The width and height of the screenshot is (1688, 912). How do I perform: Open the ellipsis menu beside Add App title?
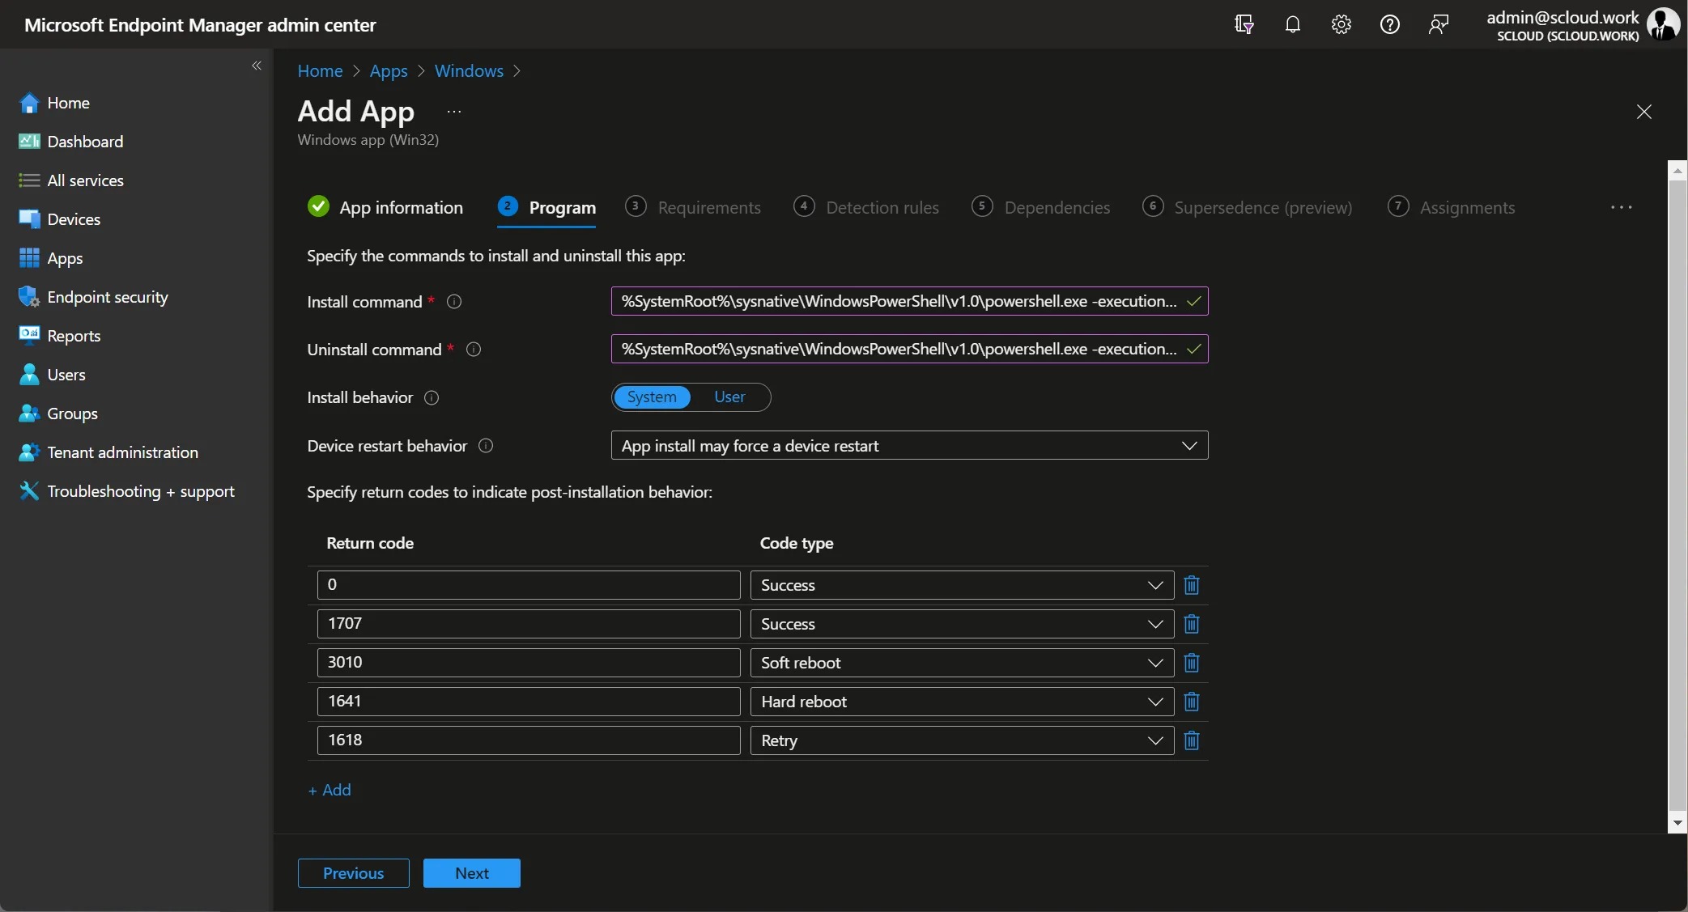[x=454, y=112]
